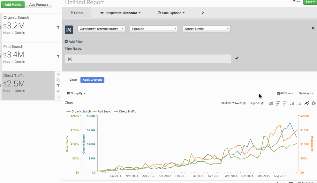317x183 pixels.
Task: Click the Apply Changes button
Action: (92, 80)
